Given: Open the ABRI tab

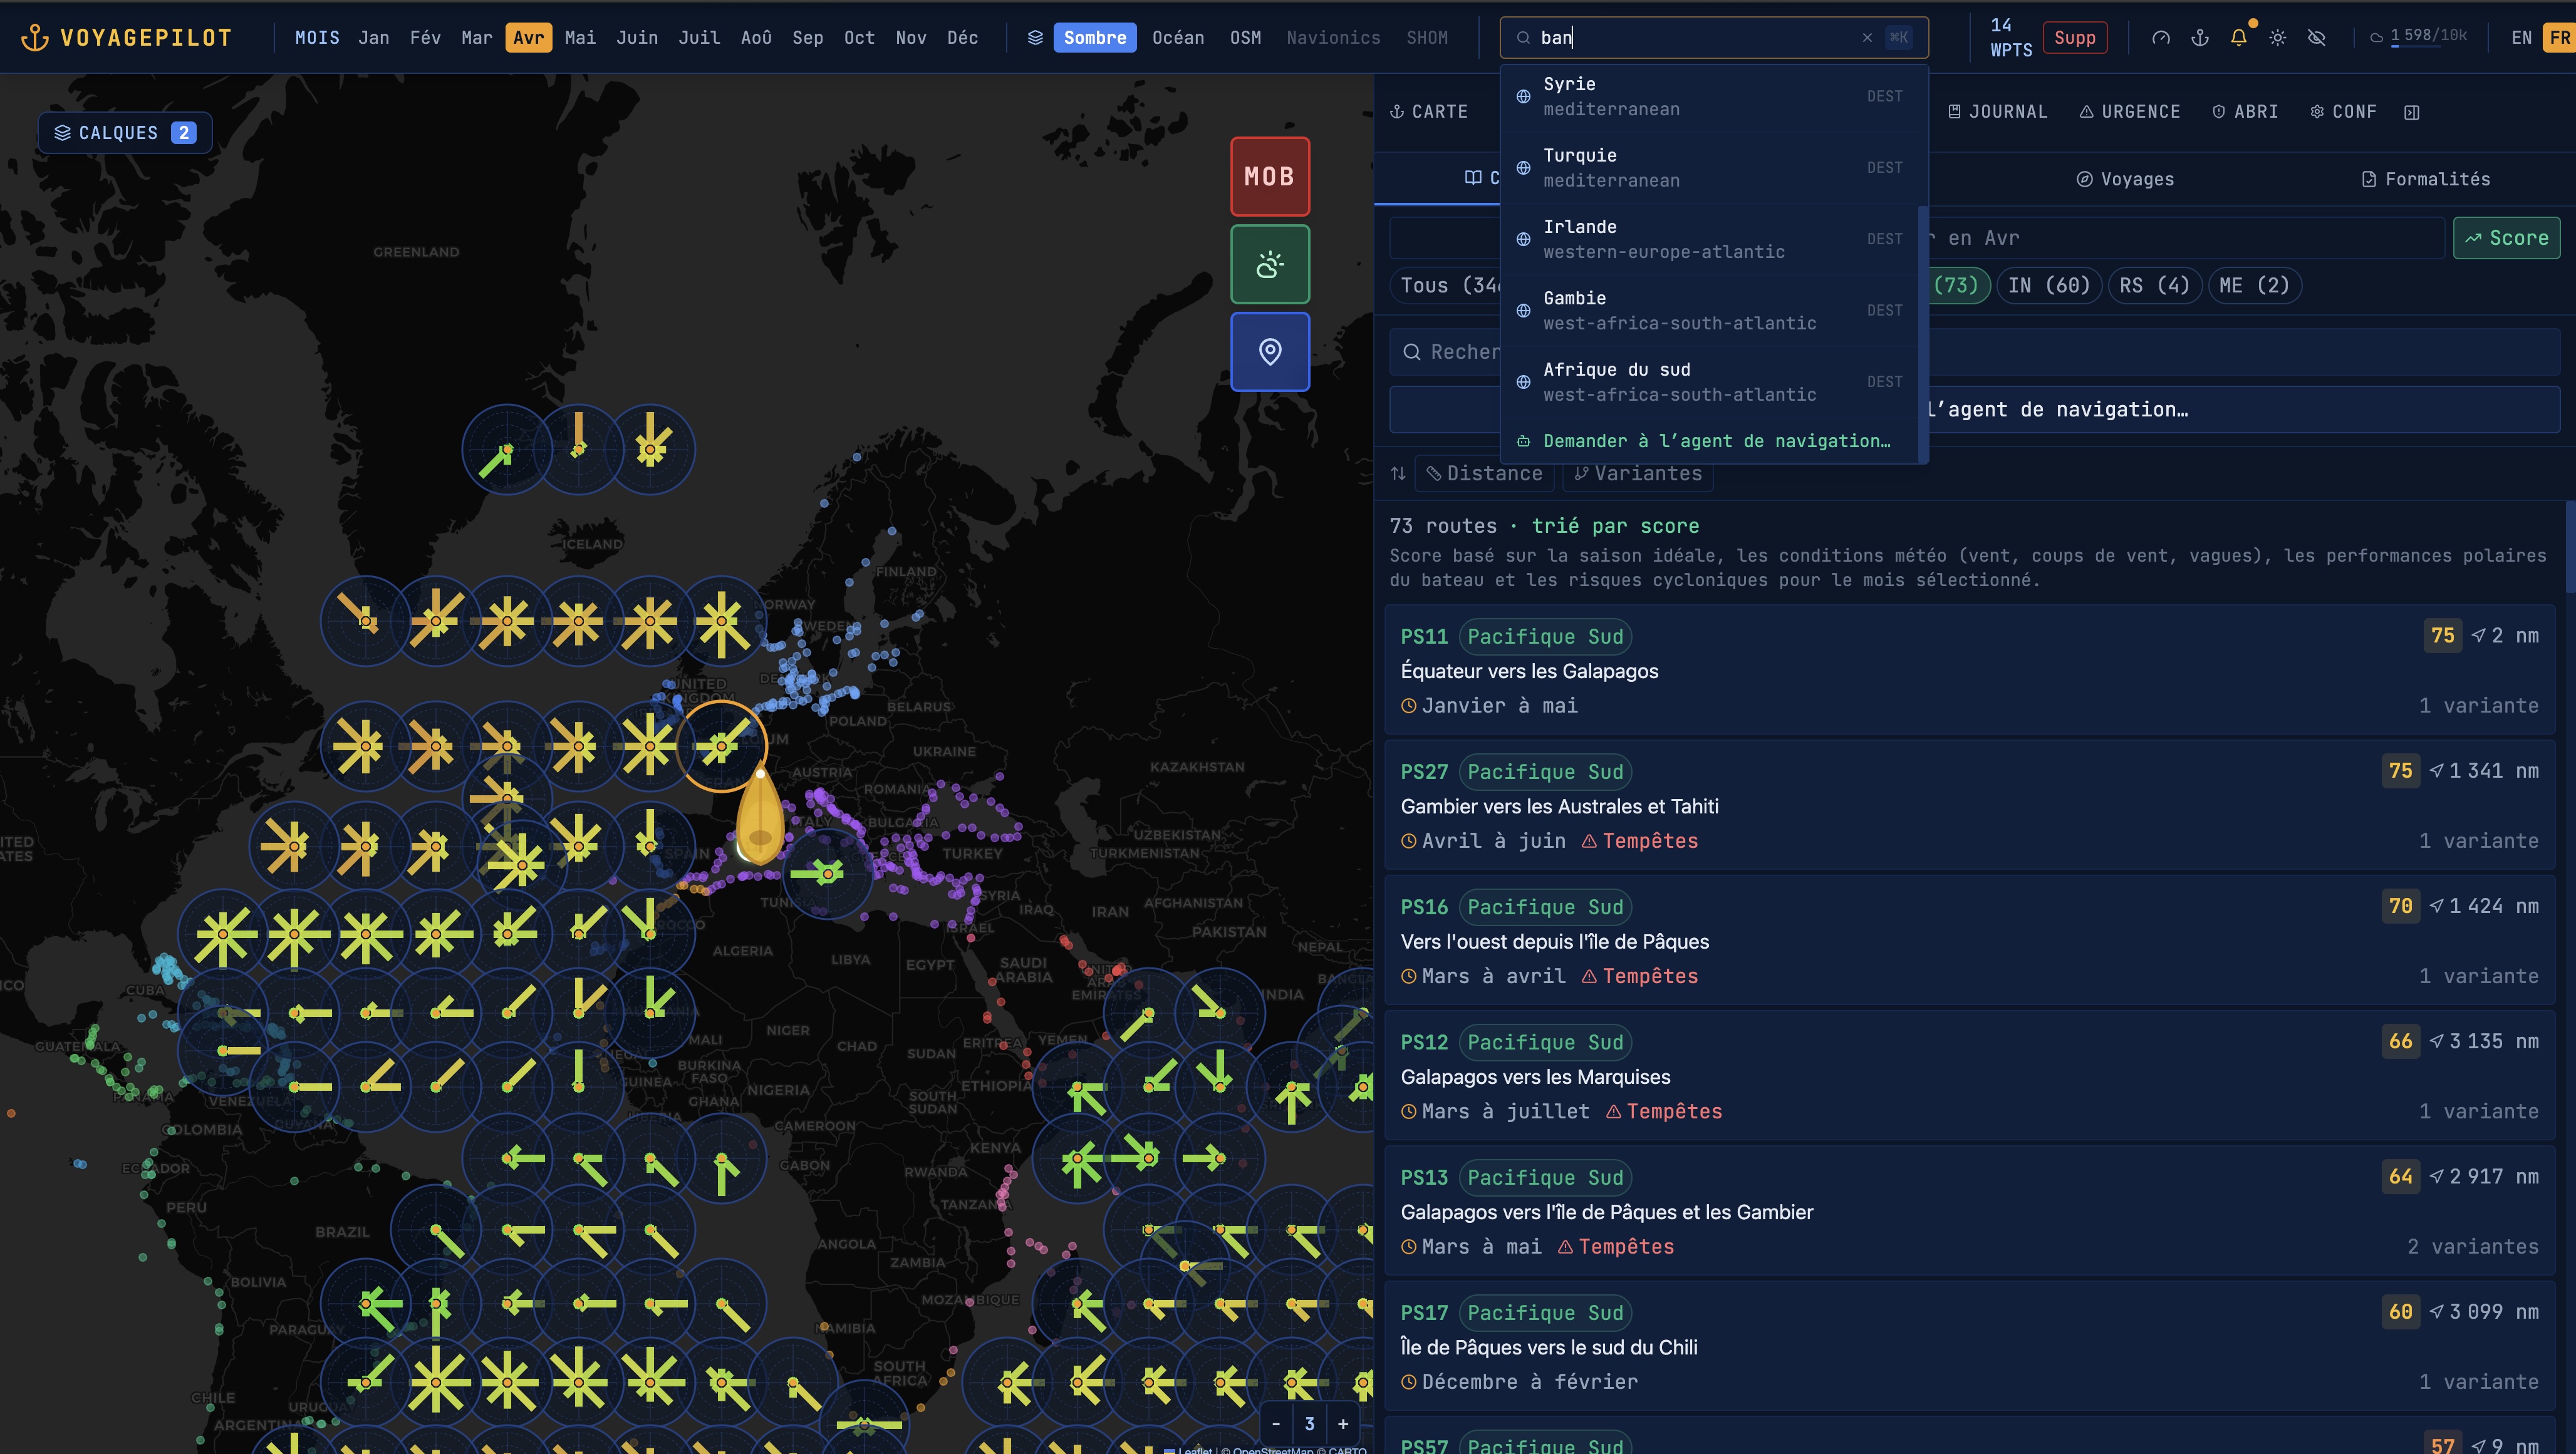Looking at the screenshot, I should (2245, 112).
